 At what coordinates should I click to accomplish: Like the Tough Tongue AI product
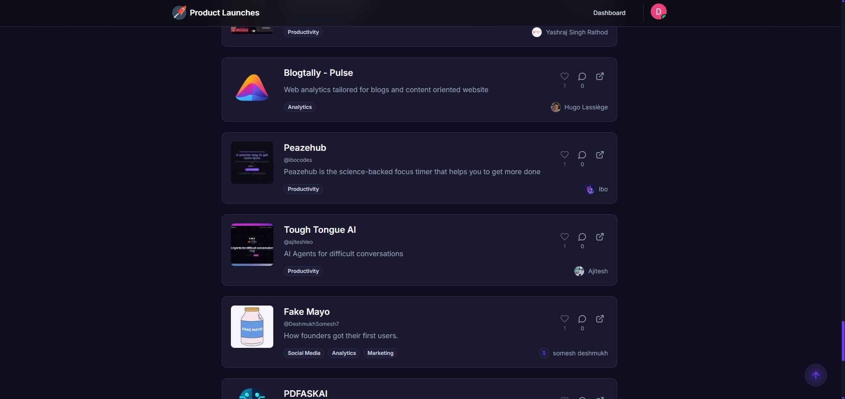point(564,237)
